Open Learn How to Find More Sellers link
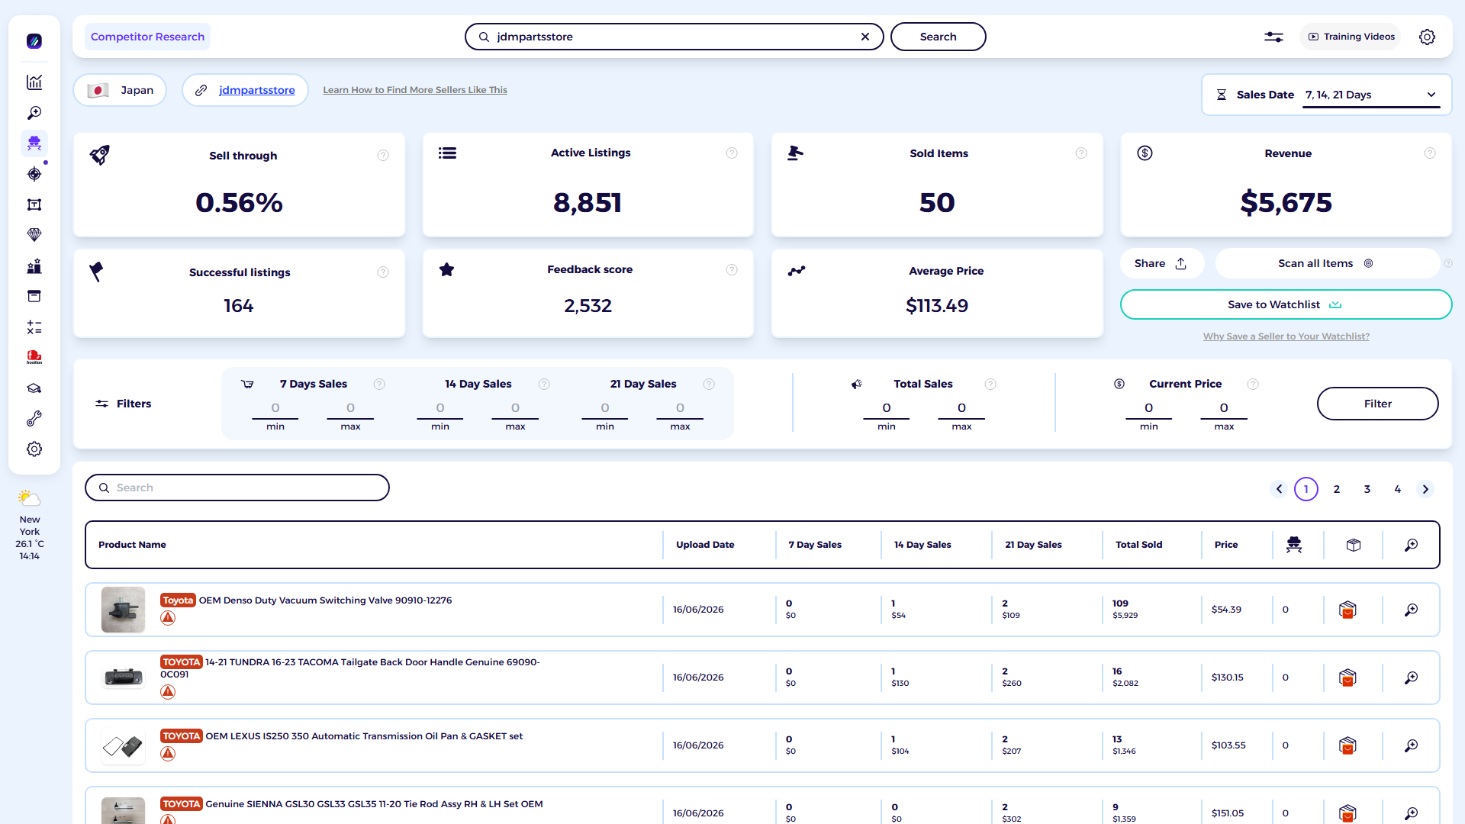The width and height of the screenshot is (1465, 824). point(415,90)
